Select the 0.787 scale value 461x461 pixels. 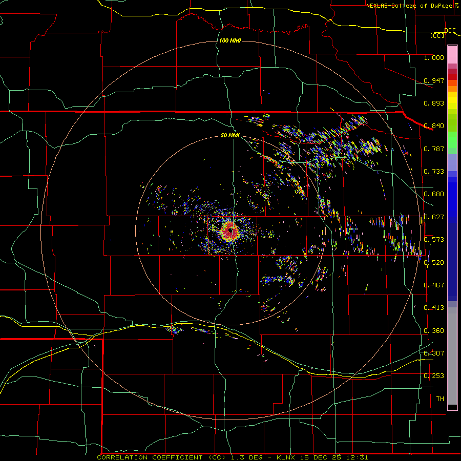coord(434,149)
